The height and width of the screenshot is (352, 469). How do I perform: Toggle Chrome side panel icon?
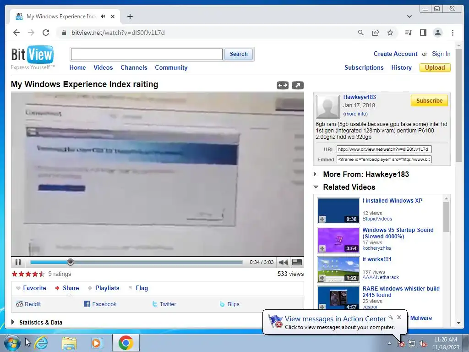pos(423,33)
